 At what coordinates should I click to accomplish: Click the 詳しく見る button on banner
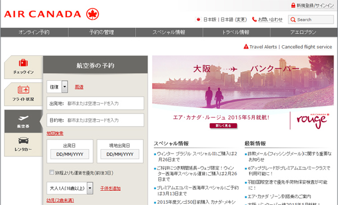[223, 125]
